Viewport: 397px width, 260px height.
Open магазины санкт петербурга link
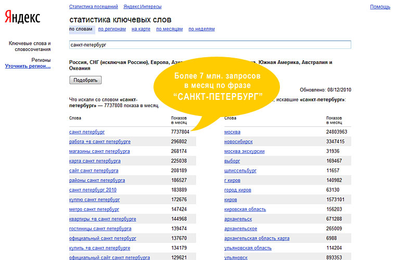(99, 151)
